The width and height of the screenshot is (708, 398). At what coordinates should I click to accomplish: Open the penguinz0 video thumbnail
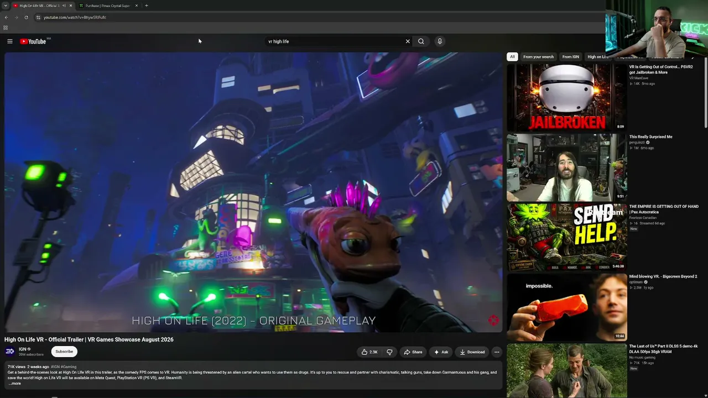566,167
